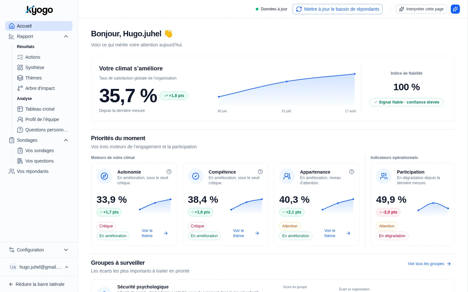
Task: Open help tooltip on Appartenance card
Action: pos(352,172)
